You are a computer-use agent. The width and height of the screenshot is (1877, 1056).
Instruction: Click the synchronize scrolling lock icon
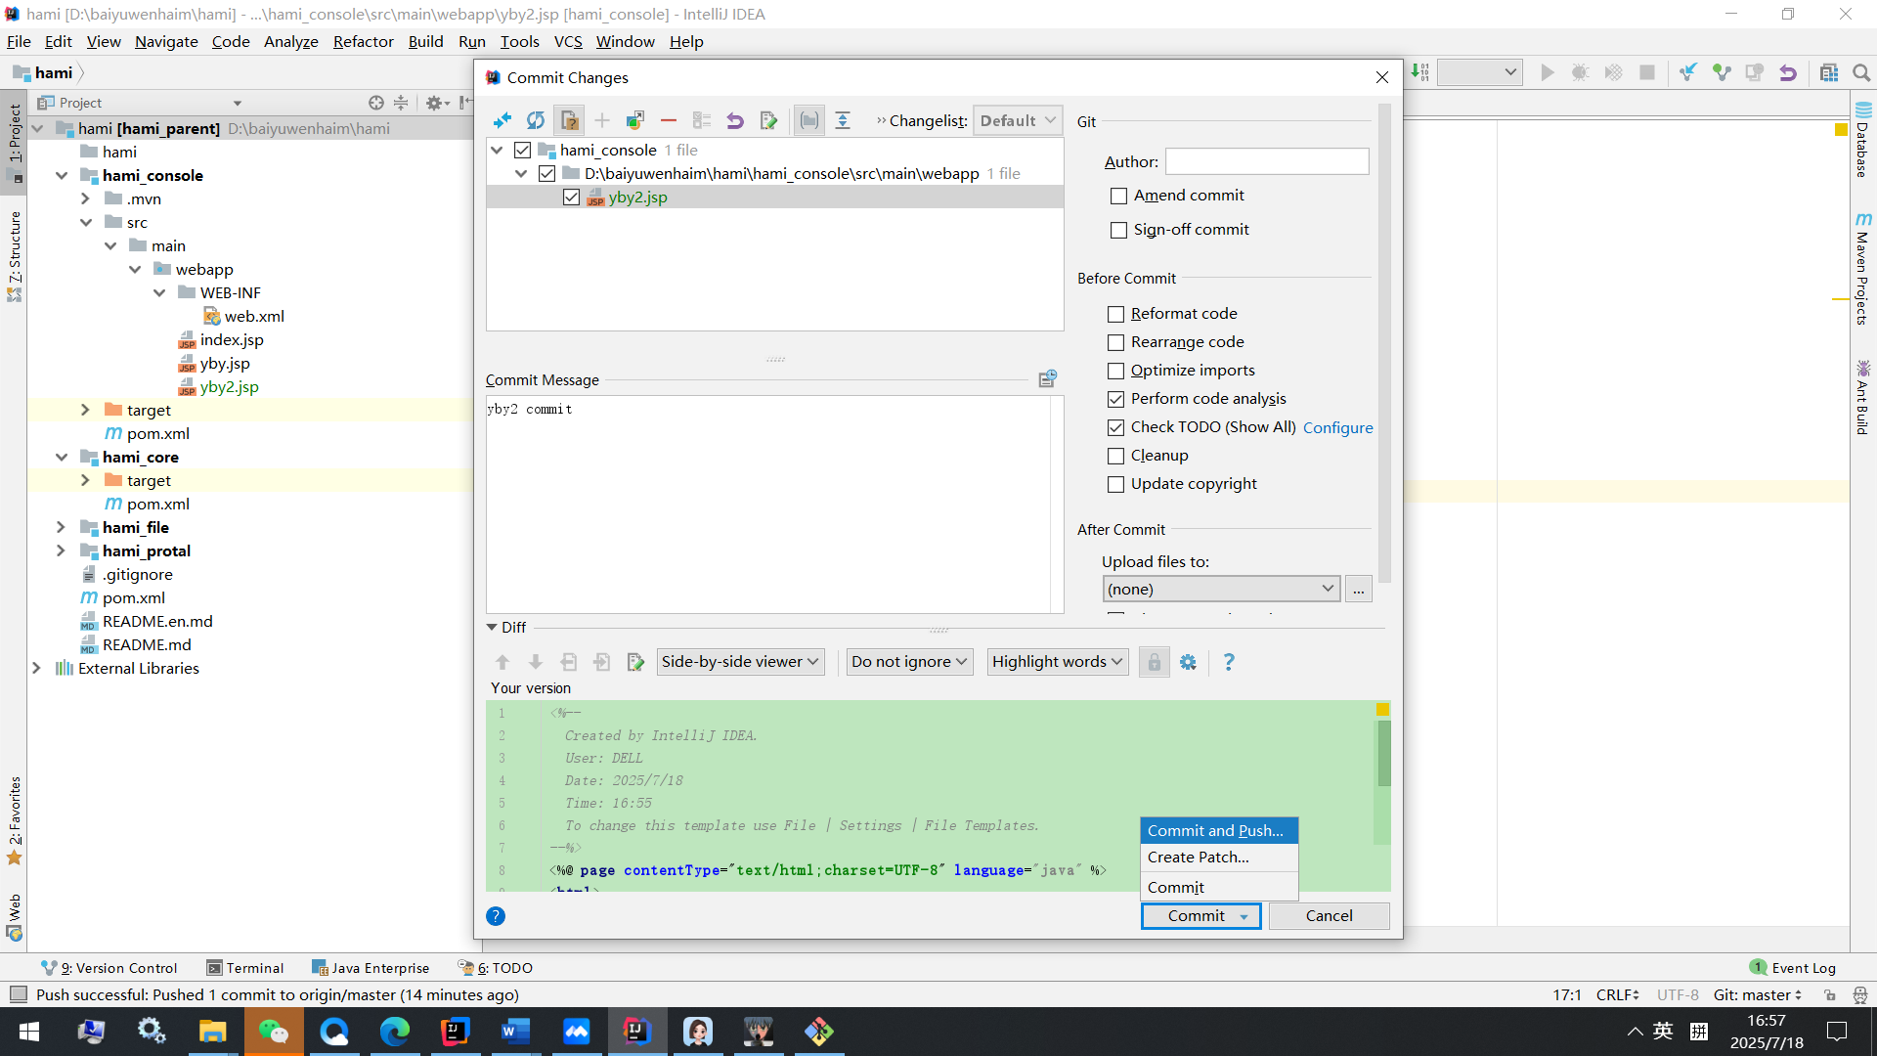(x=1154, y=662)
